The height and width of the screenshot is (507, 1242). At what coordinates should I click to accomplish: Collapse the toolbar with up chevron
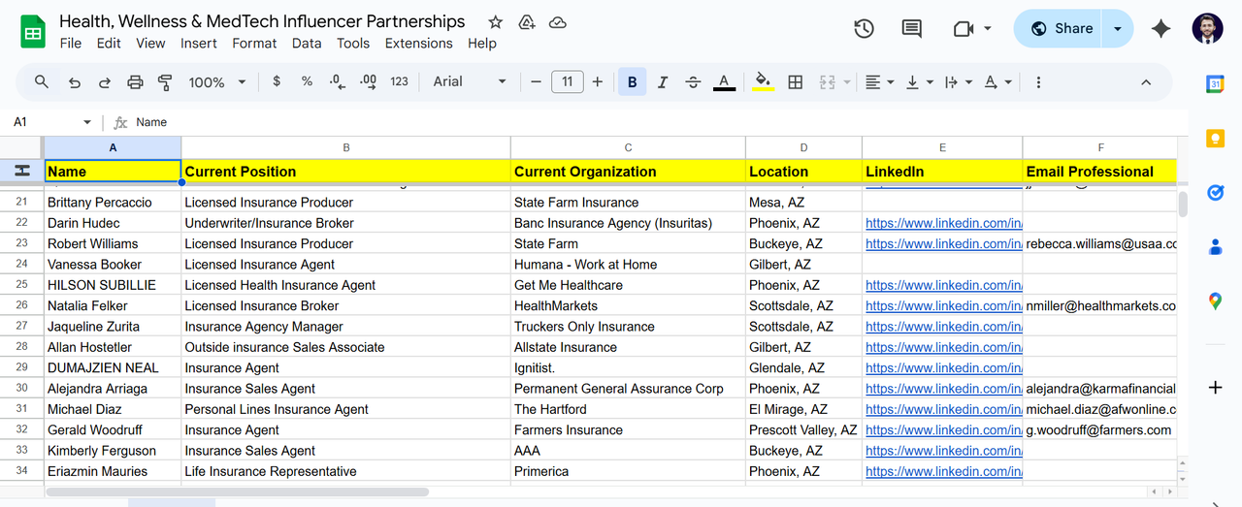pos(1146,82)
